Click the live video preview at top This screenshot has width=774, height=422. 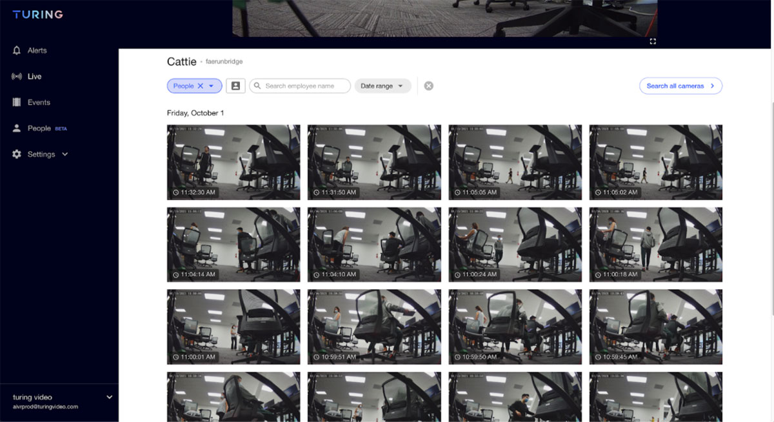point(445,18)
